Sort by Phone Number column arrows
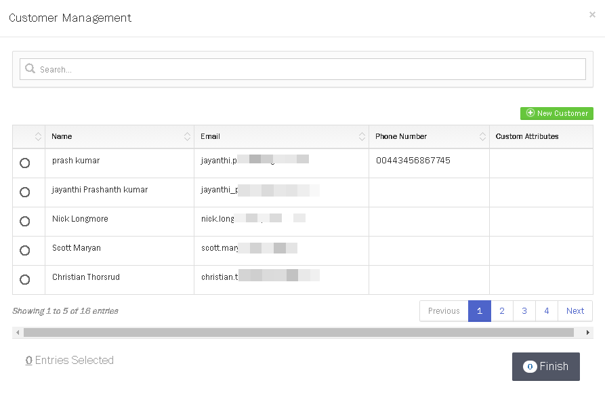Image resolution: width=605 pixels, height=406 pixels. (482, 137)
